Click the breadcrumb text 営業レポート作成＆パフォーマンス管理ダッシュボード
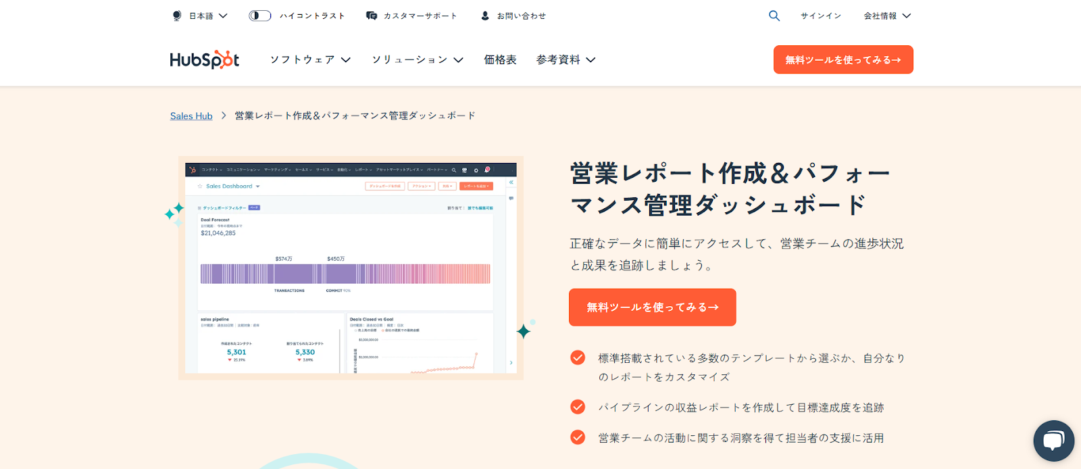 [355, 116]
